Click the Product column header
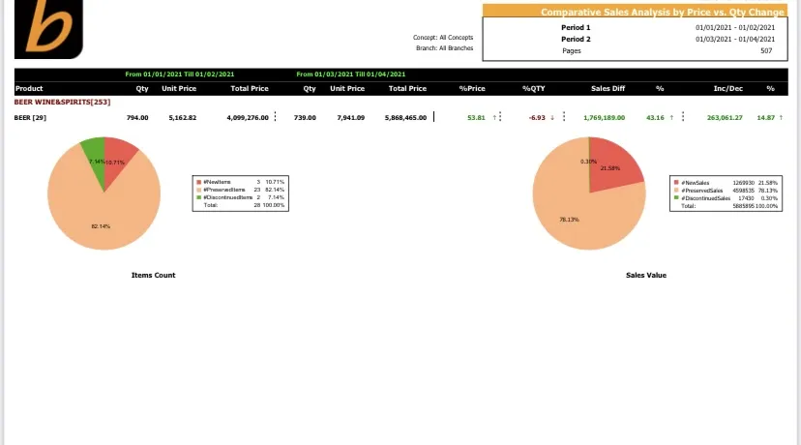Image resolution: width=801 pixels, height=445 pixels. [x=29, y=88]
